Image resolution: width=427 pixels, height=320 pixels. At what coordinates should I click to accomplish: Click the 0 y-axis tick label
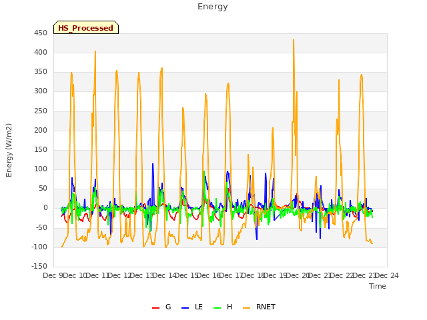tap(45, 208)
